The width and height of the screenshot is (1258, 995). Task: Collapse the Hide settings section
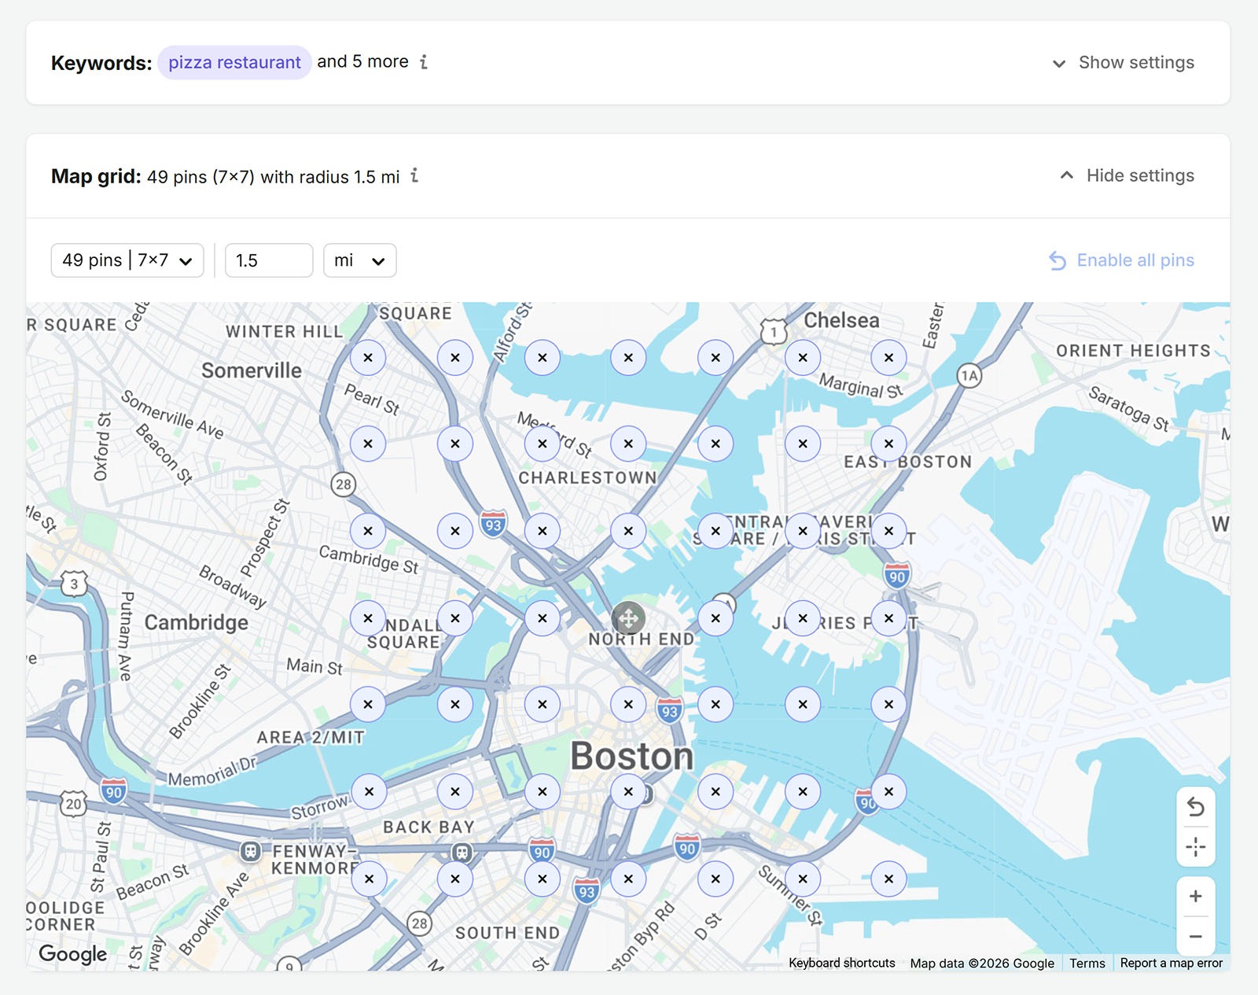pyautogui.click(x=1127, y=175)
